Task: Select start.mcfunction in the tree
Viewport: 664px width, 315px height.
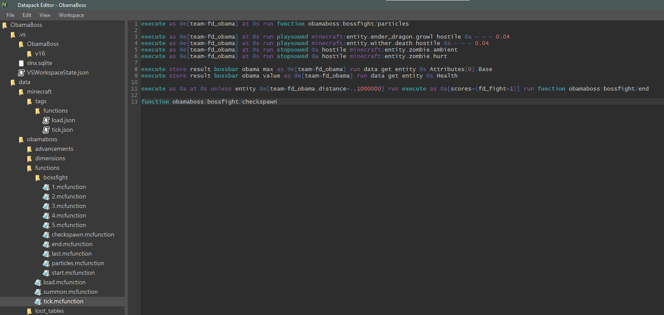Action: 73,273
